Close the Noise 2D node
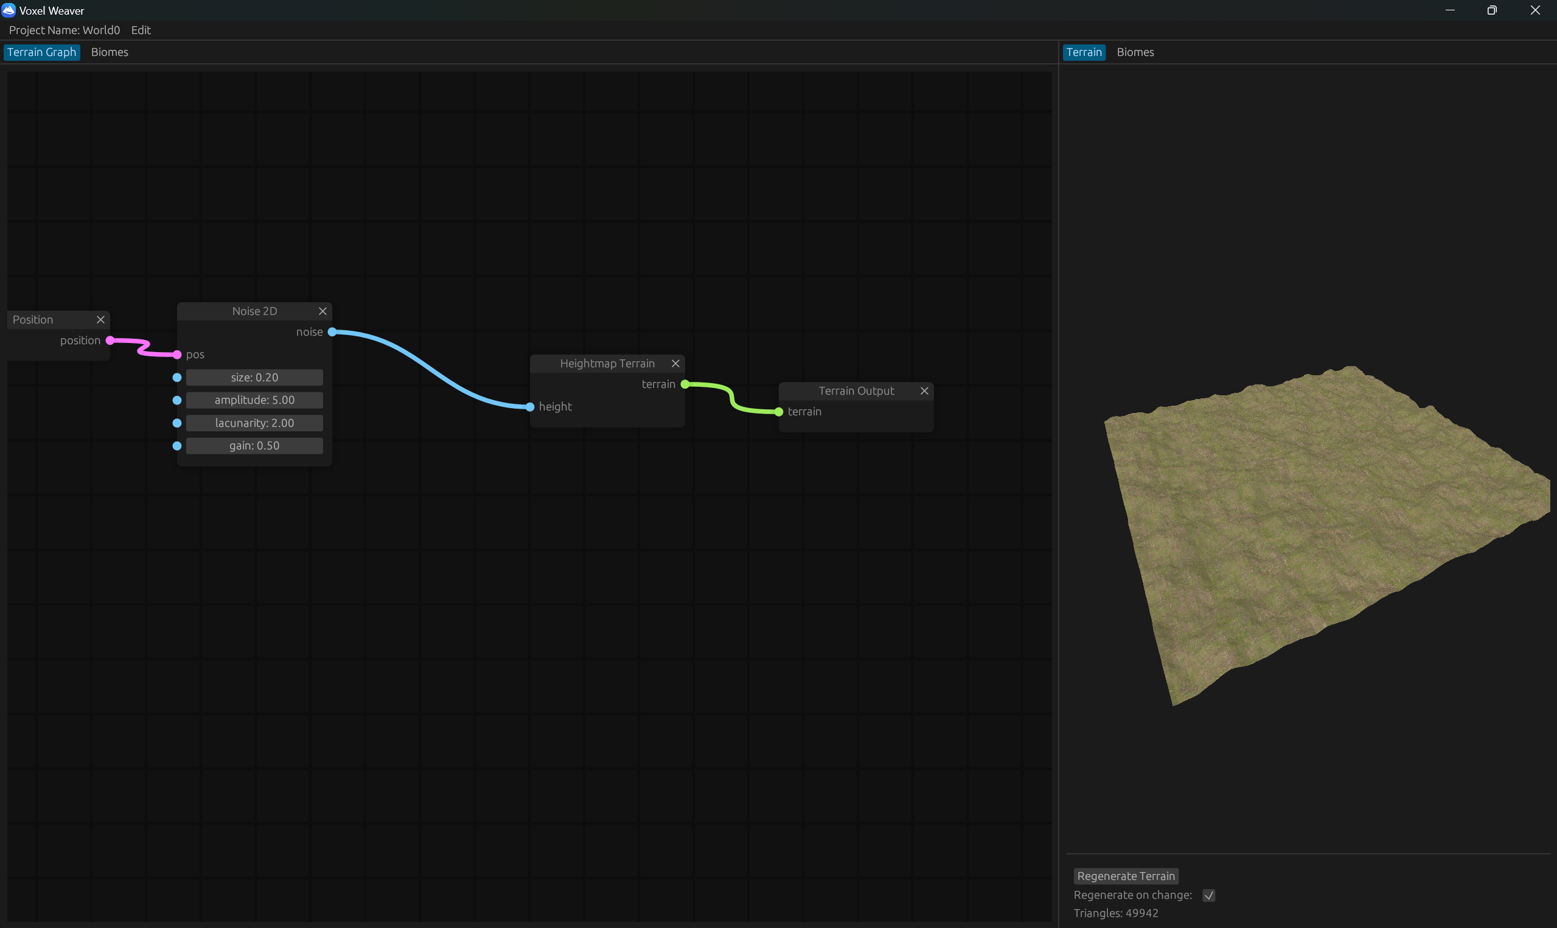1557x928 pixels. coord(323,311)
